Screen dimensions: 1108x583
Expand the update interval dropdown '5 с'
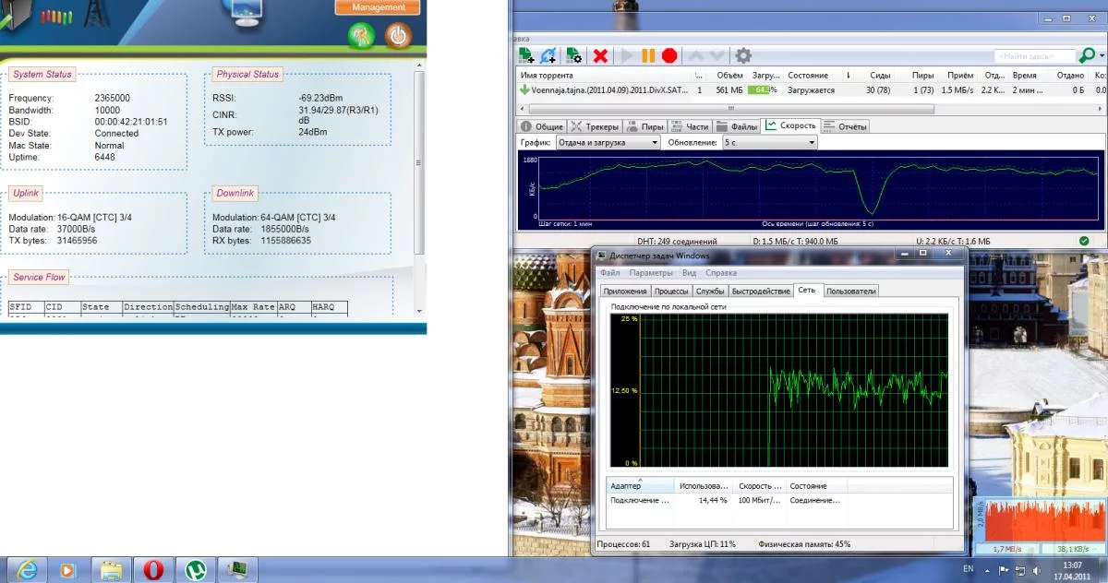tap(768, 143)
